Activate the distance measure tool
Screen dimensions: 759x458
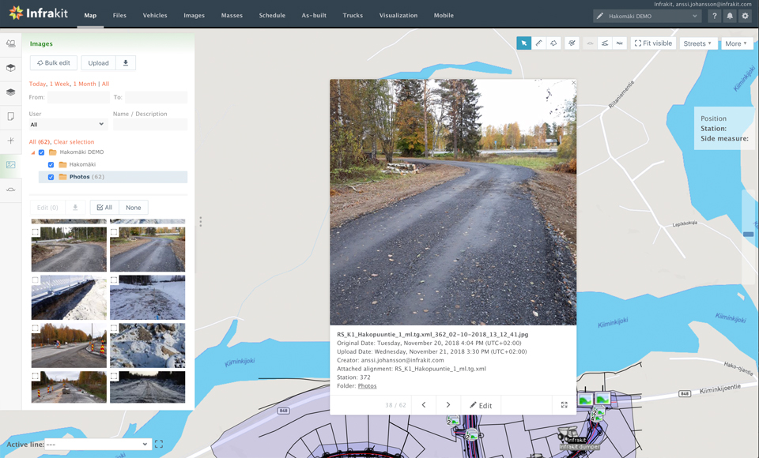point(538,43)
